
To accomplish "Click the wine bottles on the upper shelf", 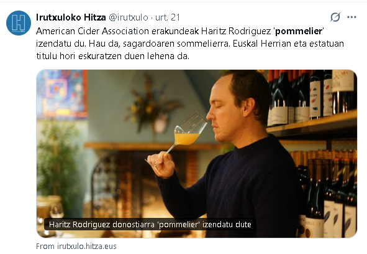I will 311,96.
